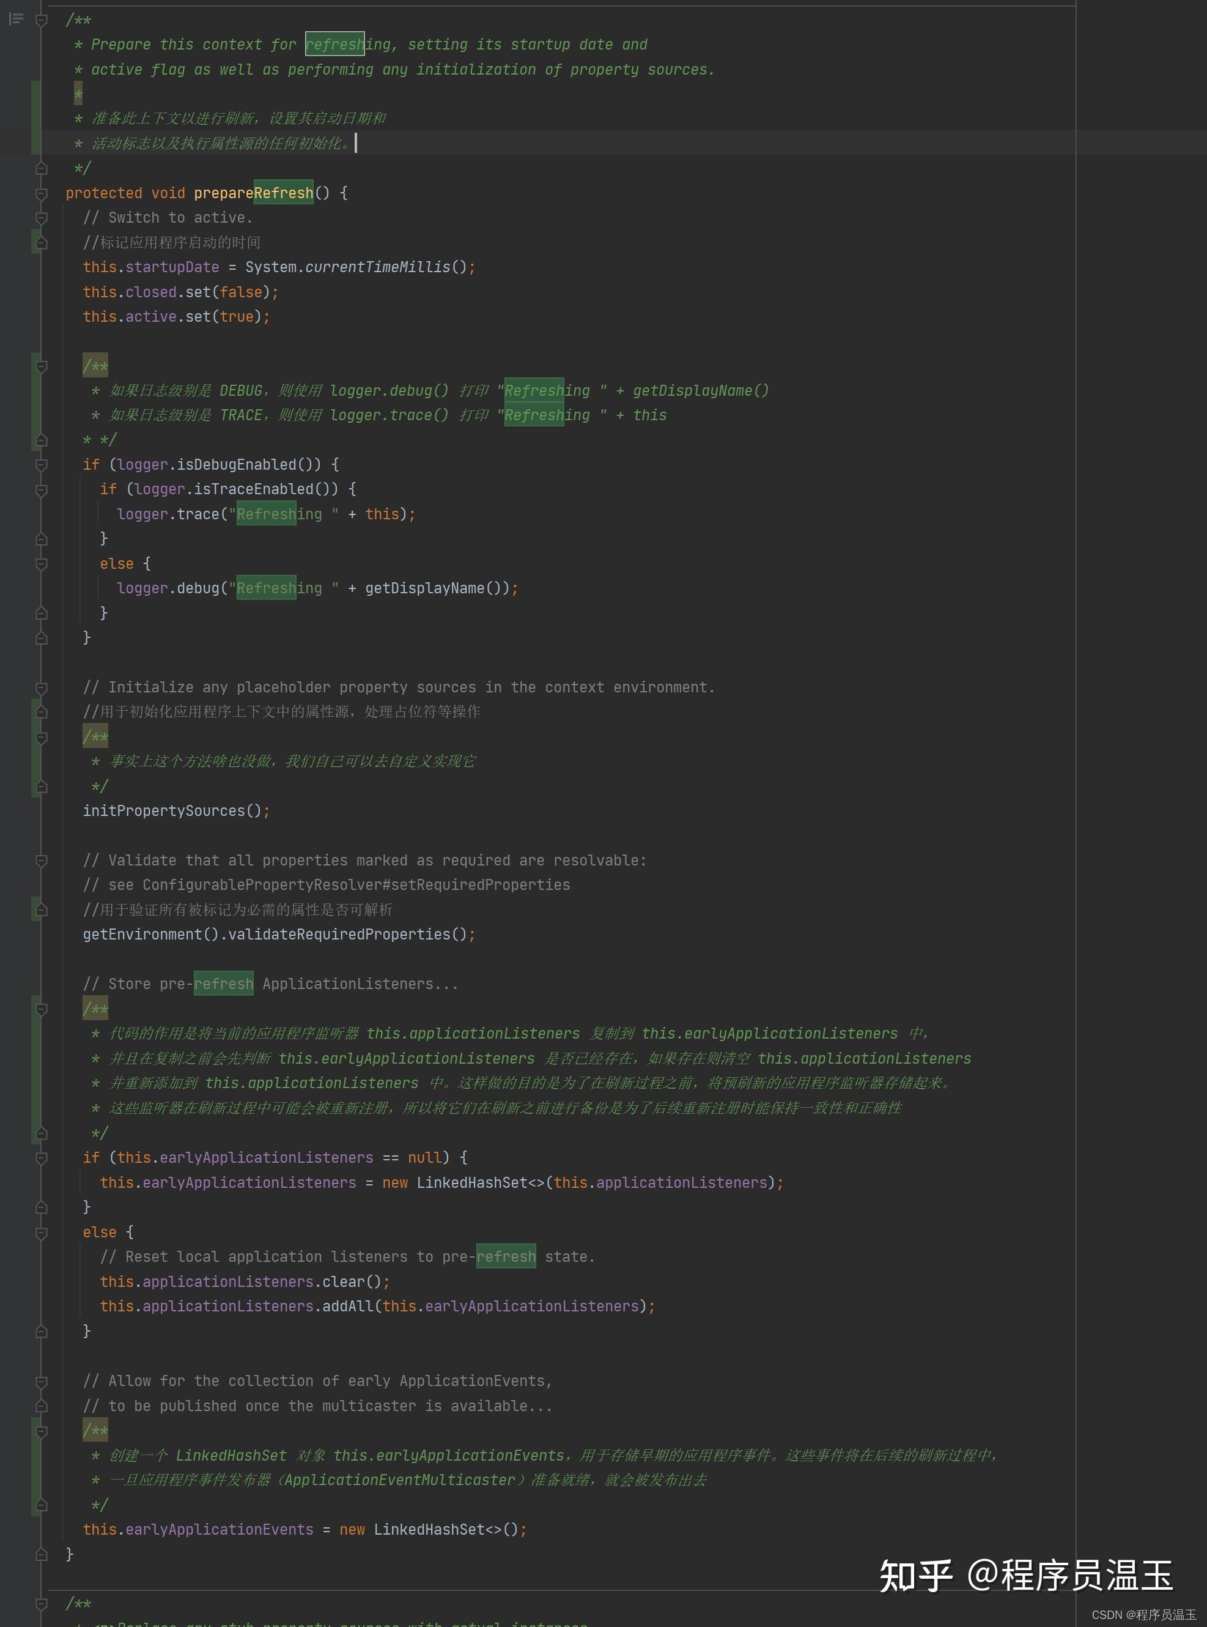Click fold marker beside 'Validate that all properties' comment
This screenshot has width=1207, height=1627.
[x=42, y=861]
